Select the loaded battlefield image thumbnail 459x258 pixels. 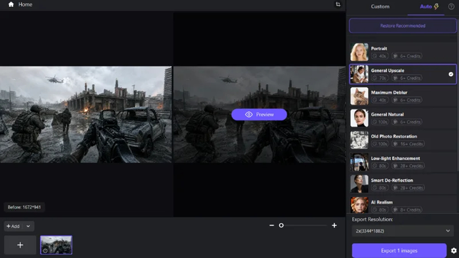pyautogui.click(x=56, y=245)
